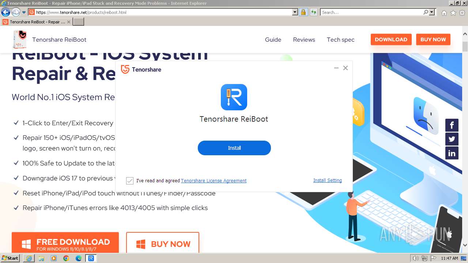
Task: Minimize the Tenorshare installer dialog
Action: tap(336, 68)
